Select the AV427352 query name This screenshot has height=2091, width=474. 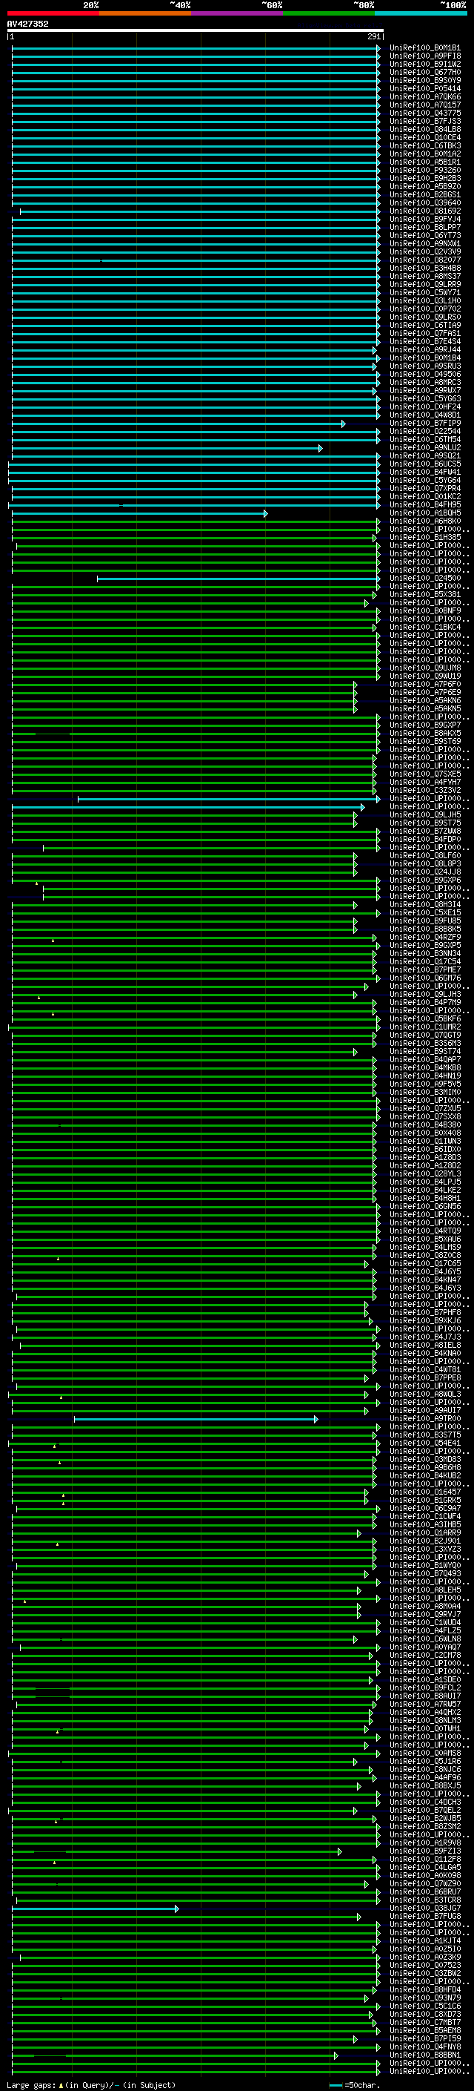pos(27,24)
